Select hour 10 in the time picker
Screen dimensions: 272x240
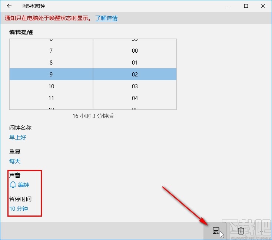(x=51, y=86)
